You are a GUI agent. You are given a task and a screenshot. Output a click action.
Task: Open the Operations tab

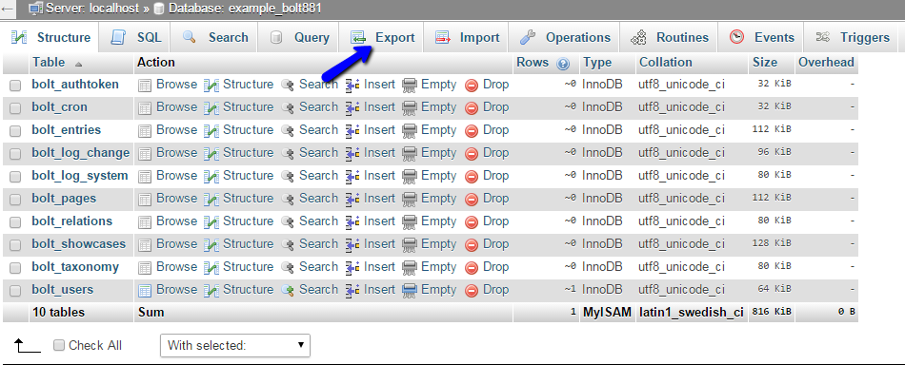tap(565, 37)
